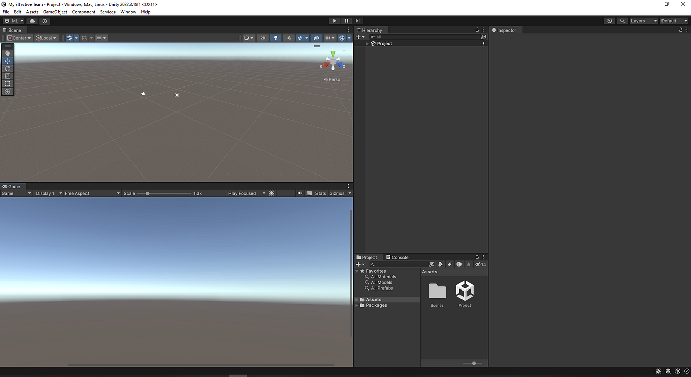Lock the Inspector panel
Viewport: 691px width, 377px height.
point(681,30)
